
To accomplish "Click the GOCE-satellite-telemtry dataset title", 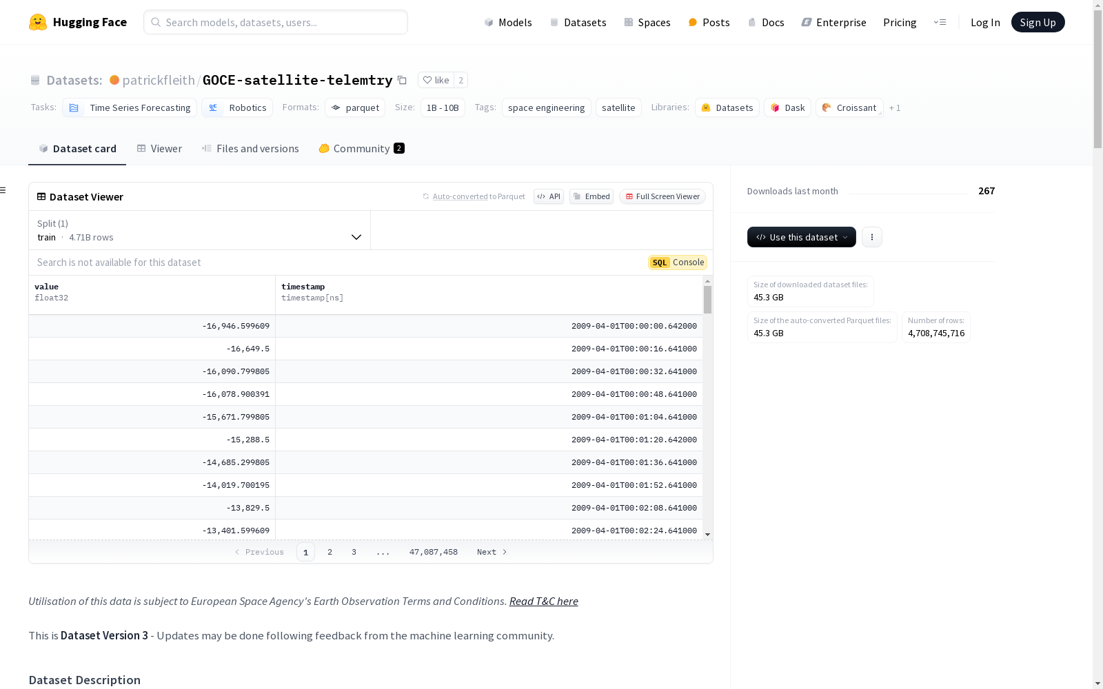I will click(297, 80).
